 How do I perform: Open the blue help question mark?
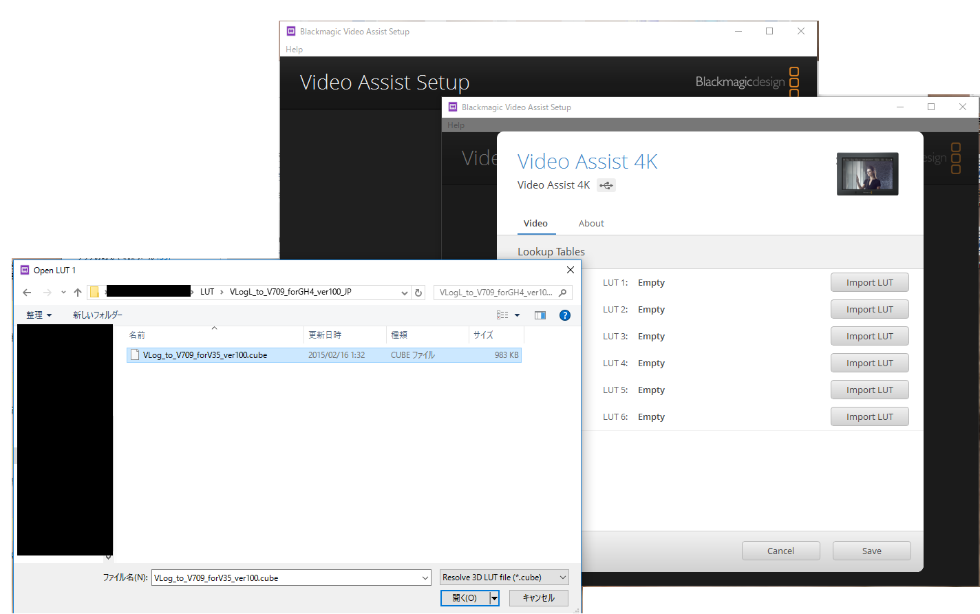coord(565,315)
